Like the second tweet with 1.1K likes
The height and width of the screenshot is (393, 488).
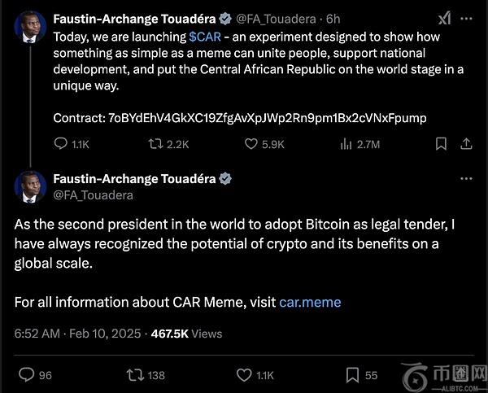click(244, 375)
